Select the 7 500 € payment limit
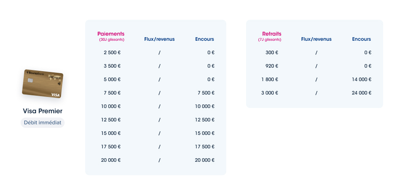Screen dimensions: 403x195 tap(112, 93)
